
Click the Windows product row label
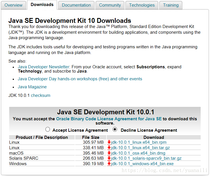click(x=18, y=164)
